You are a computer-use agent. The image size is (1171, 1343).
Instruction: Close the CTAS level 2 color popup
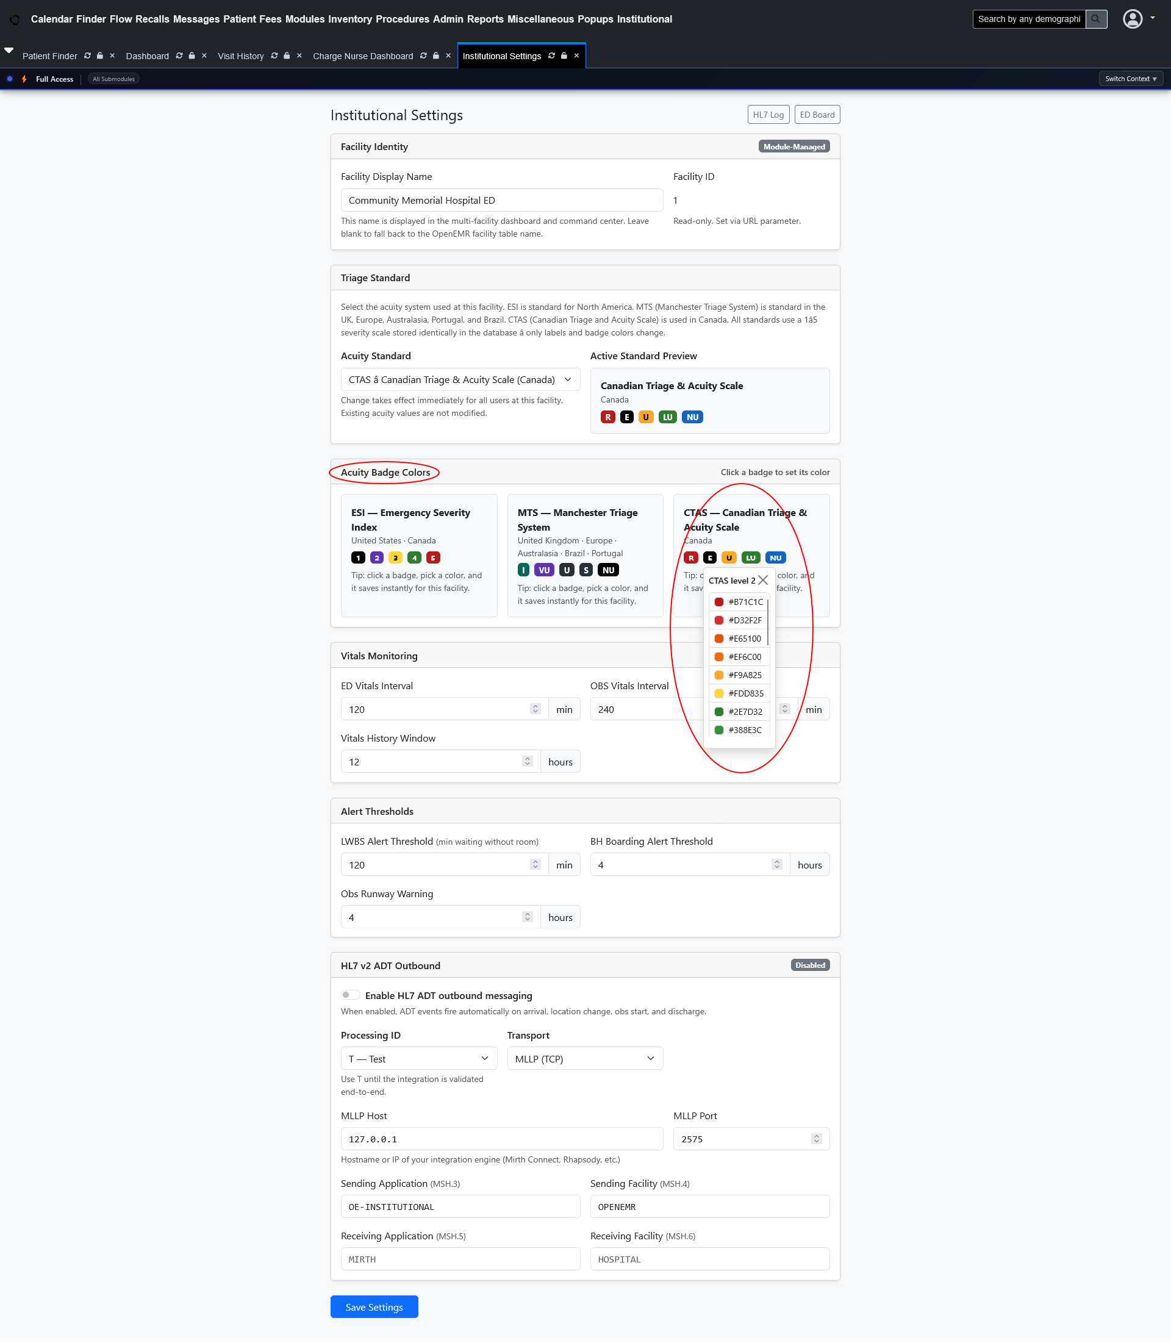coord(762,581)
